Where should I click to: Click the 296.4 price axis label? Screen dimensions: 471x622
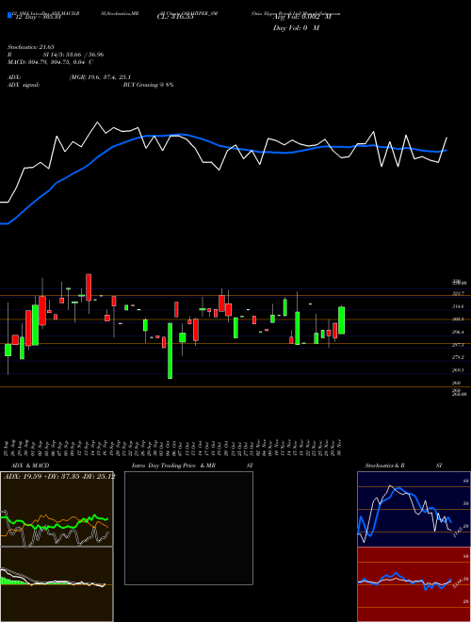pos(458,332)
